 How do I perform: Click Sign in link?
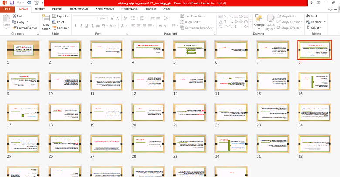tap(332, 9)
